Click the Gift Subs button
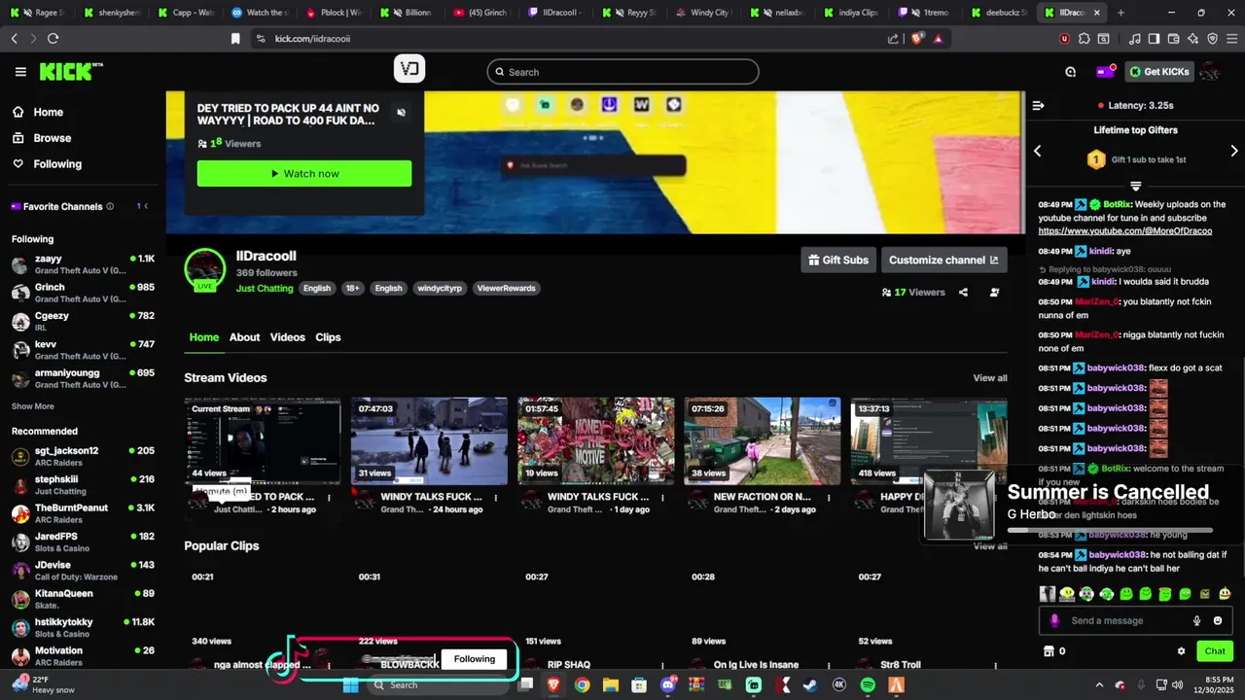The width and height of the screenshot is (1245, 700). point(837,260)
